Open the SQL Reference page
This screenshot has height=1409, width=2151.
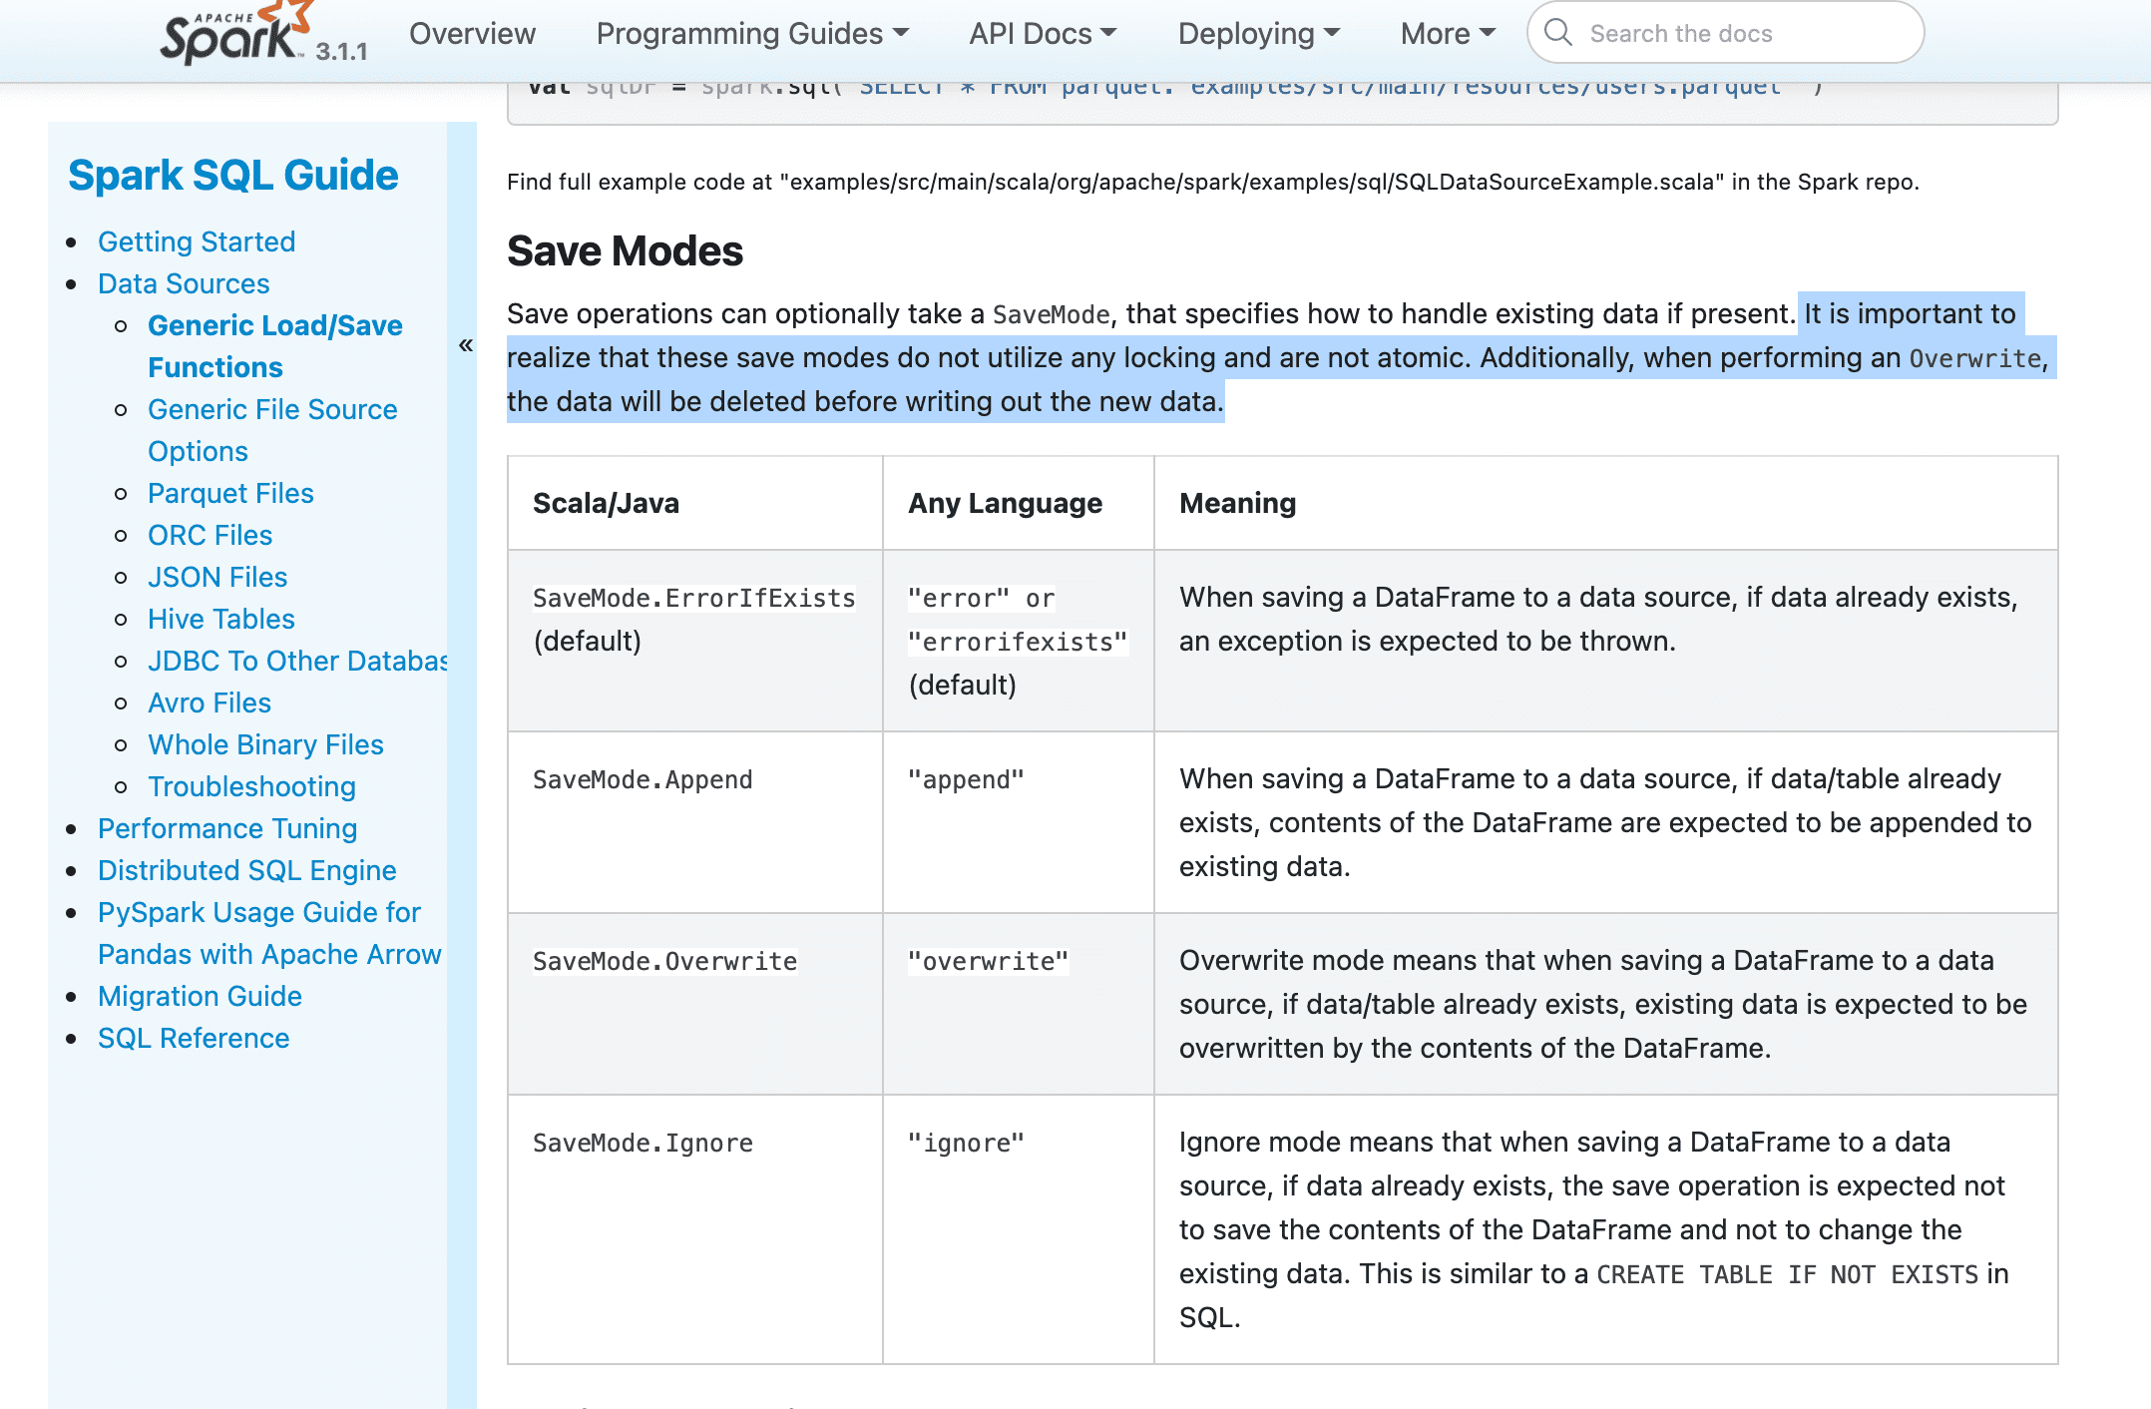point(194,1038)
